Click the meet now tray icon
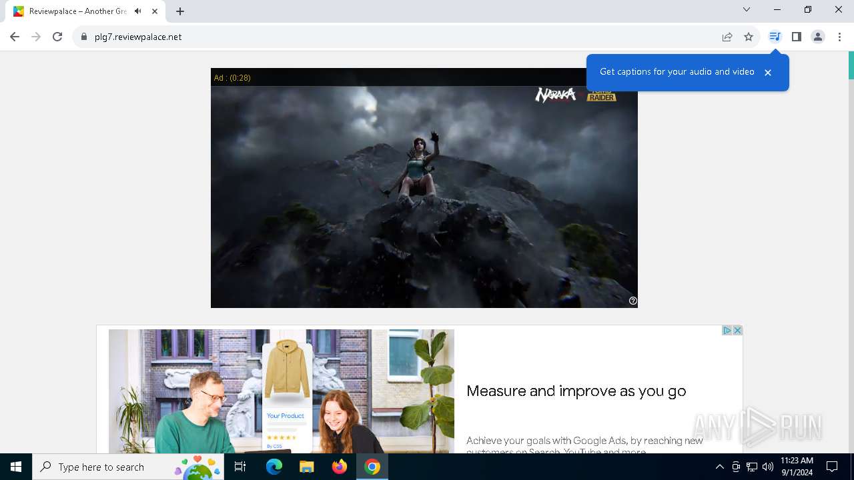The height and width of the screenshot is (480, 854). coord(736,467)
